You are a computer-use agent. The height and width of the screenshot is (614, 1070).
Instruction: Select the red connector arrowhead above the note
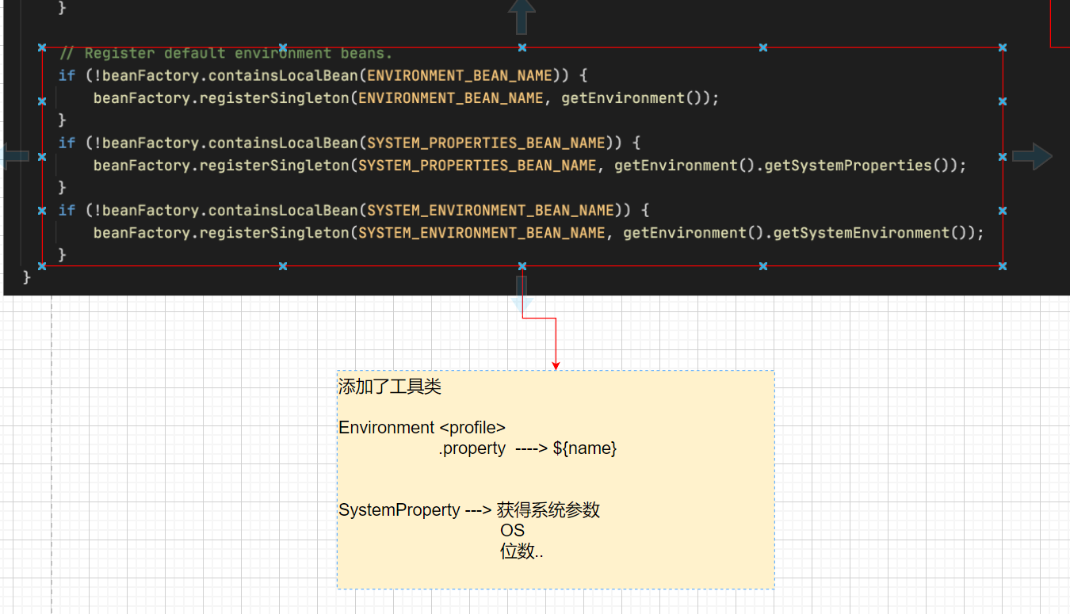[556, 366]
